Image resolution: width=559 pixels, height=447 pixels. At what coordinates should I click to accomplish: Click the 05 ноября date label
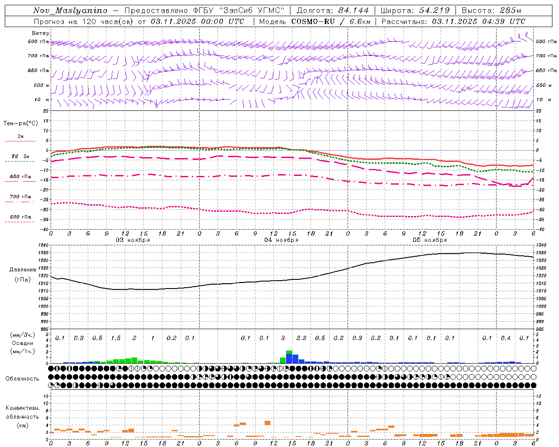(430, 240)
